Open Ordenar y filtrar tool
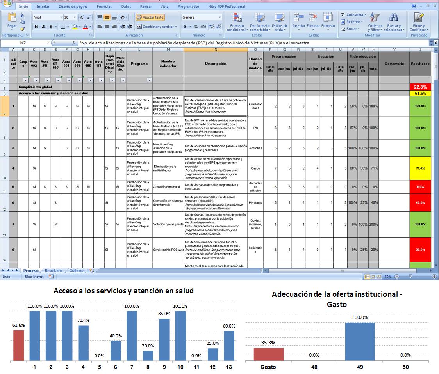 pos(375,18)
